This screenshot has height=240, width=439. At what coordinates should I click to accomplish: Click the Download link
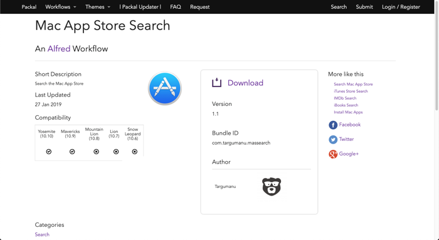(245, 83)
